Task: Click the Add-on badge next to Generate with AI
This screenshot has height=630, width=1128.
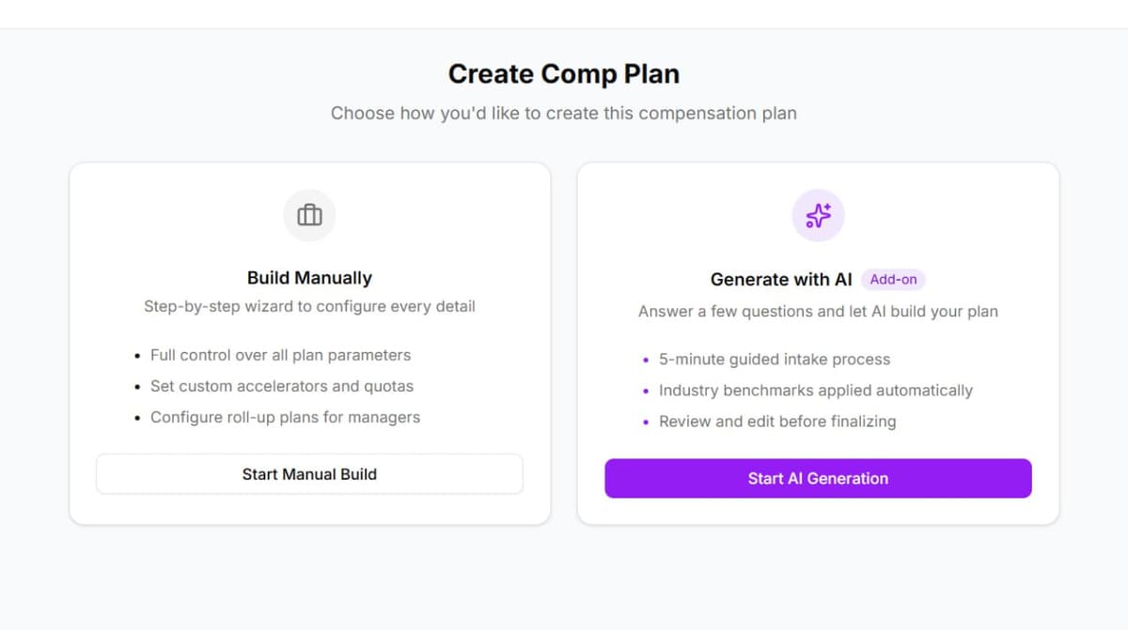Action: coord(893,279)
